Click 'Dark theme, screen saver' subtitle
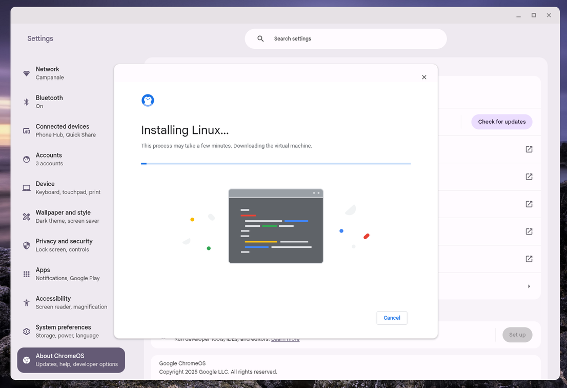Screen dimensions: 567x388 [x=67, y=221]
